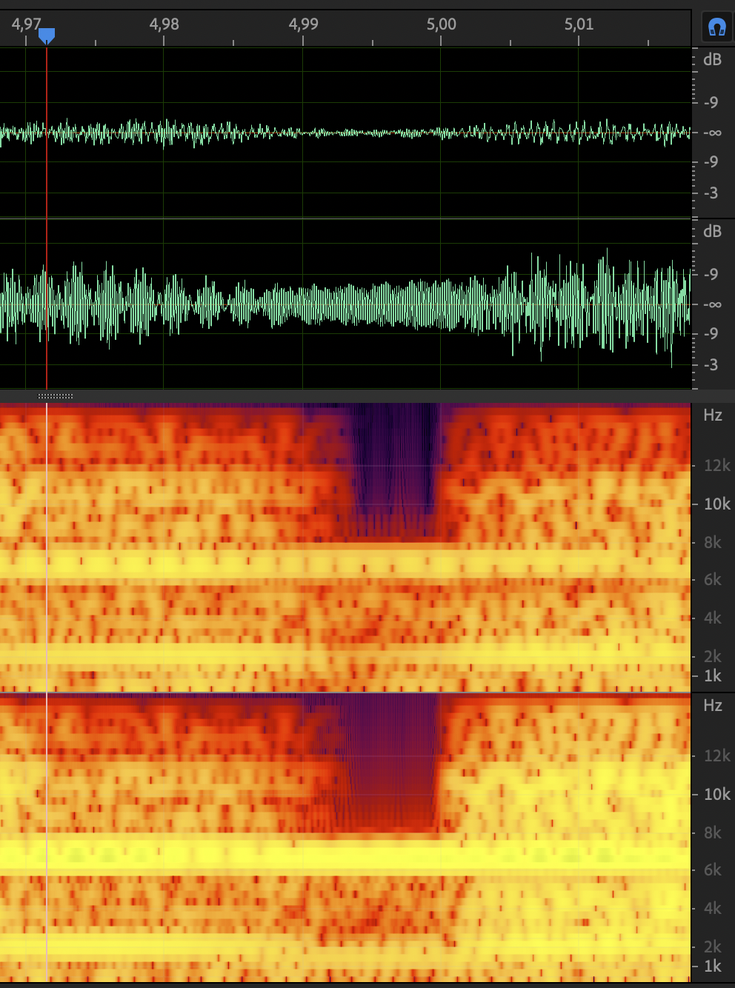Image resolution: width=735 pixels, height=988 pixels.
Task: Click the Hz label of the upper spectrogram scale
Action: click(x=713, y=415)
